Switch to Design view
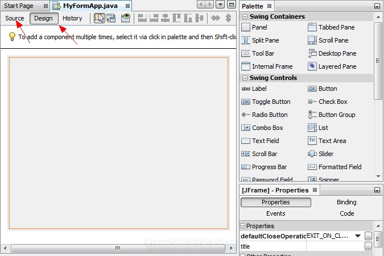Screen dimensions: 384x256 pos(44,18)
